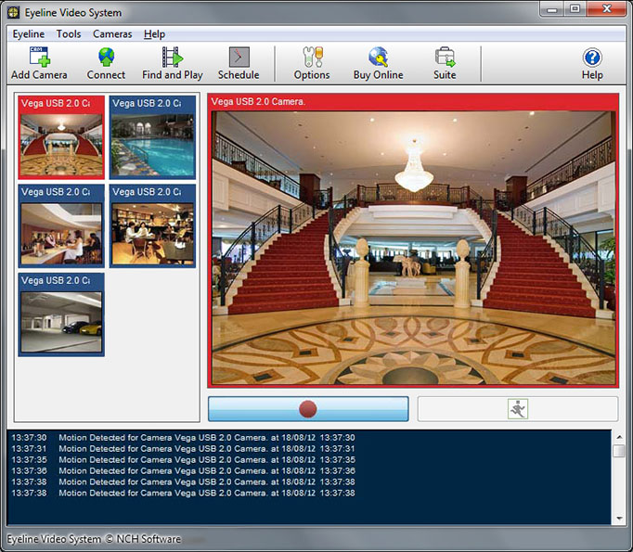
Task: Expand the Cameras menu
Action: [112, 34]
